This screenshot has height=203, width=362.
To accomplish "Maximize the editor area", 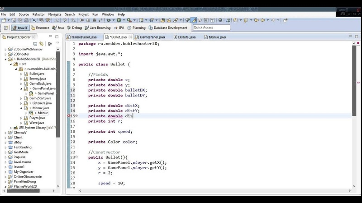I will [x=357, y=37].
